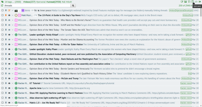Pin the 'Leader spotlight: Heidy Khlaaf' thread

click(x=6, y=35)
